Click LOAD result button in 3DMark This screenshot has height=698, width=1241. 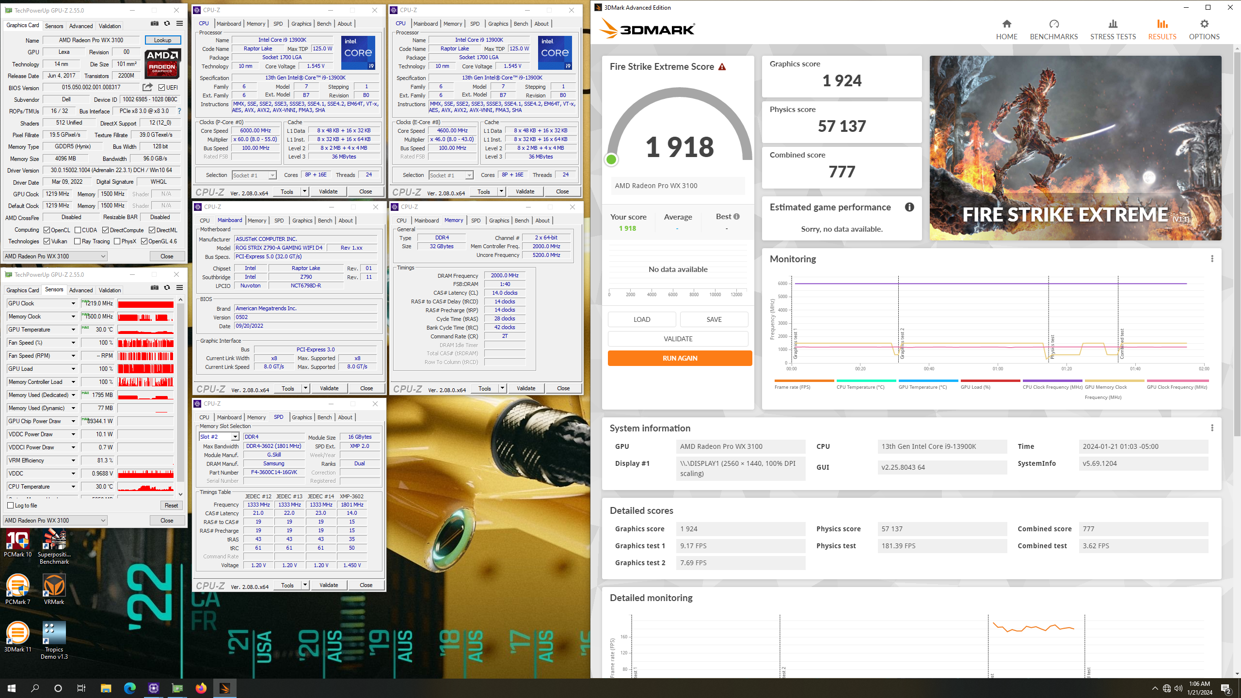pyautogui.click(x=642, y=319)
